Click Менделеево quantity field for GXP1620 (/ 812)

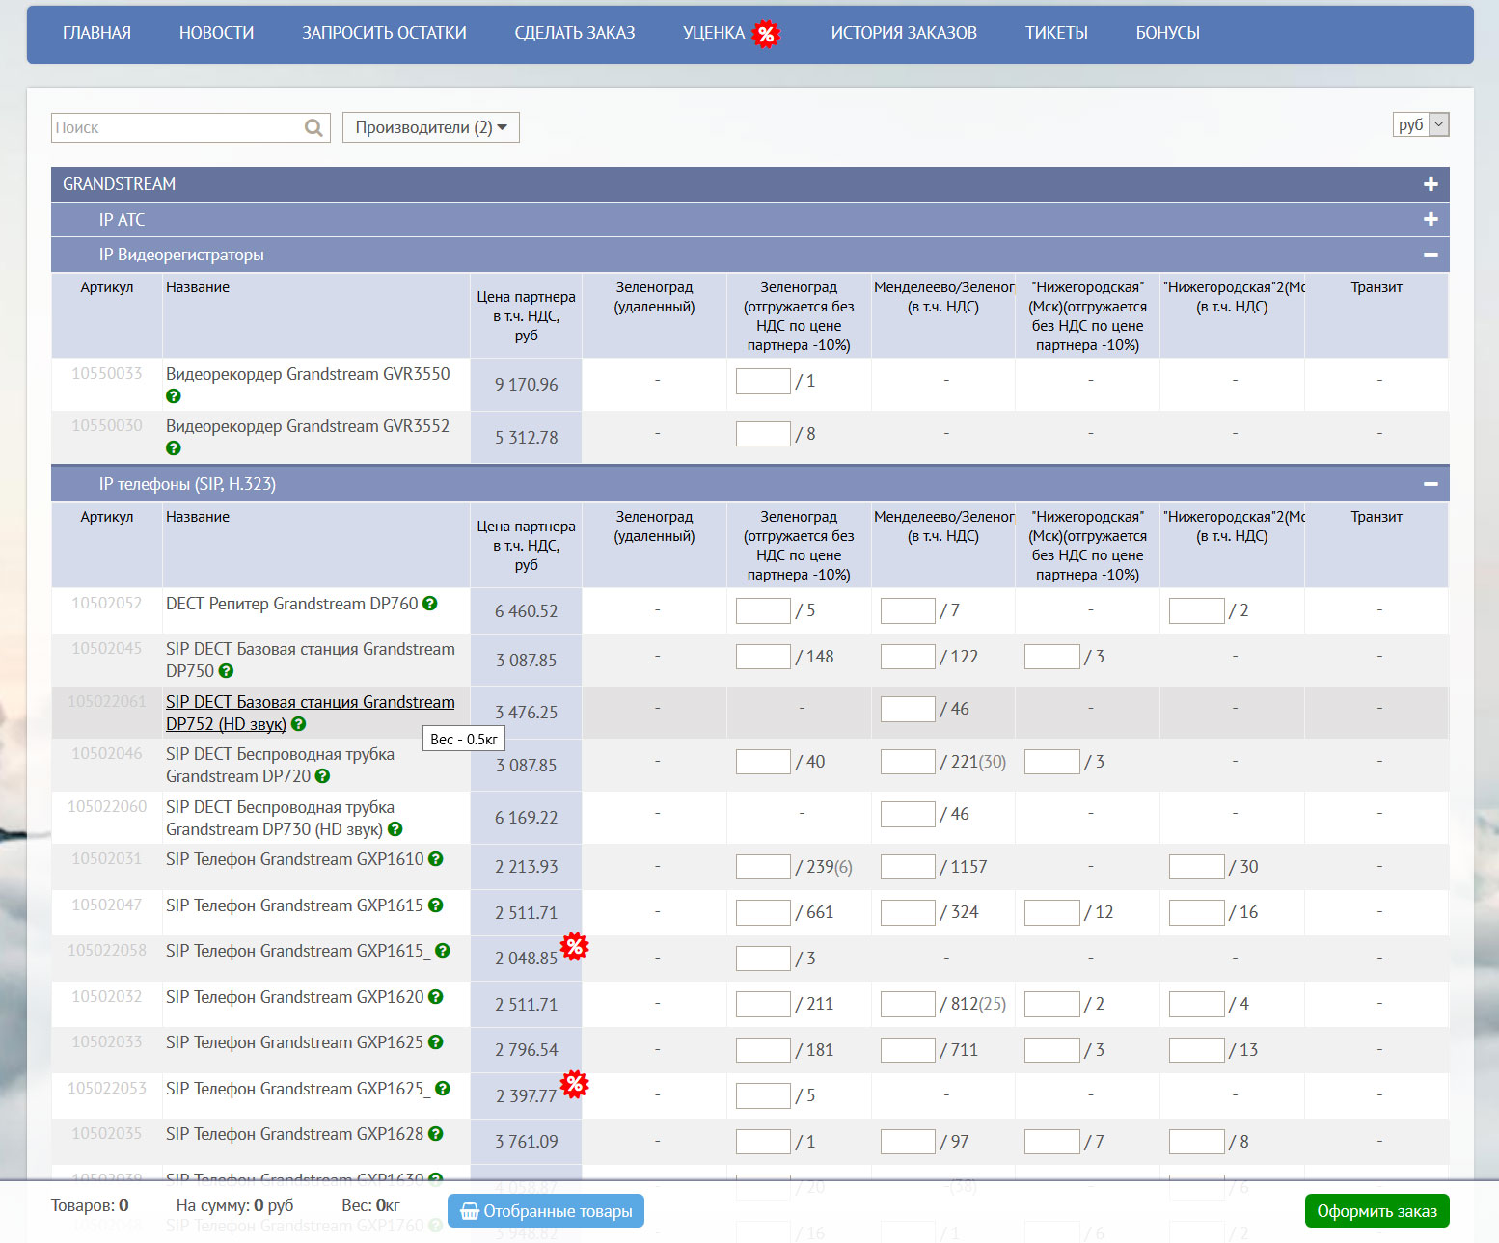tap(908, 1004)
